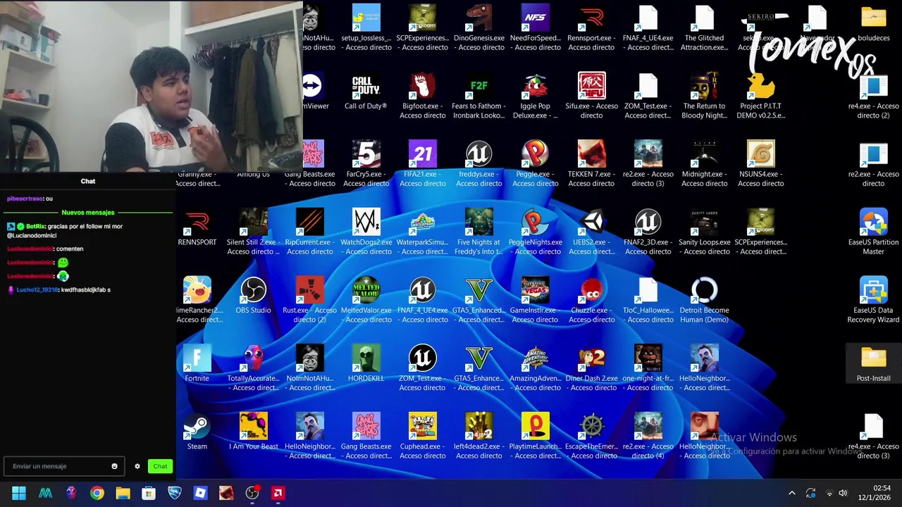Image resolution: width=902 pixels, height=507 pixels.
Task: Open File Explorer from the taskbar
Action: [123, 493]
